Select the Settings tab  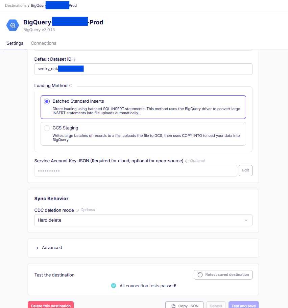15,43
